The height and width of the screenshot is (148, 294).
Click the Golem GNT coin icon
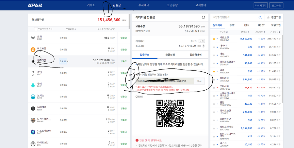click(33, 73)
